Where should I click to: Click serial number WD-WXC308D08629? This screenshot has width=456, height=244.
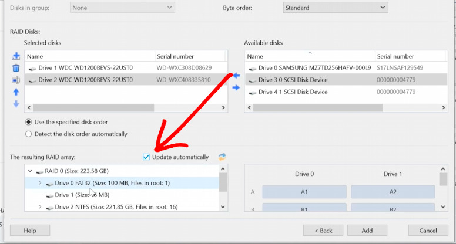[x=184, y=68]
